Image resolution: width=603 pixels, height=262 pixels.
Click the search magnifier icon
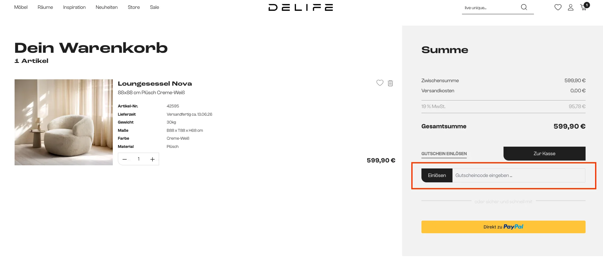[524, 7]
